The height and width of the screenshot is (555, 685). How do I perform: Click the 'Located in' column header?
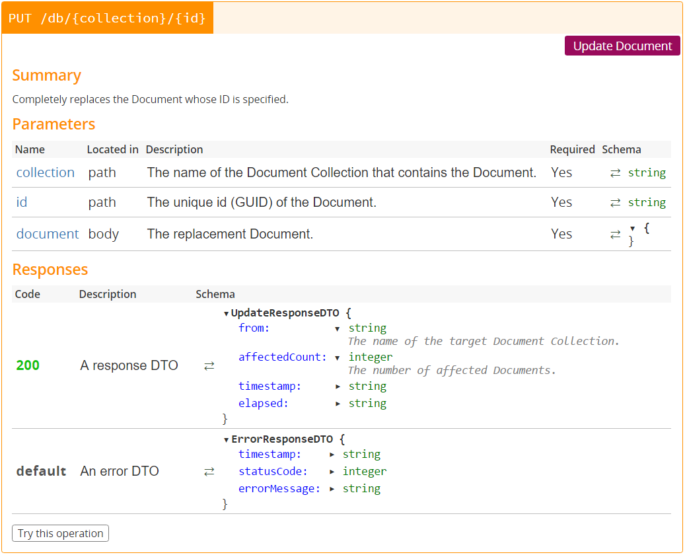pos(113,149)
